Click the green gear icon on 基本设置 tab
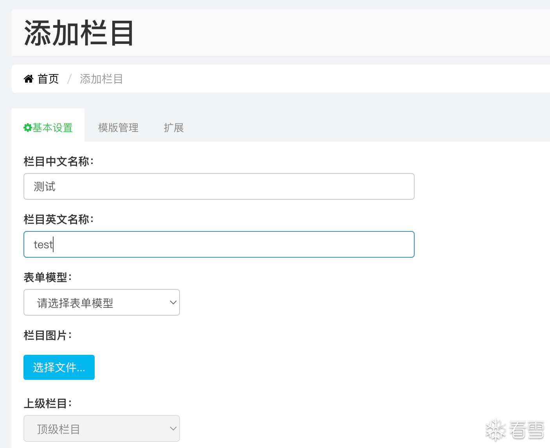 pyautogui.click(x=27, y=128)
